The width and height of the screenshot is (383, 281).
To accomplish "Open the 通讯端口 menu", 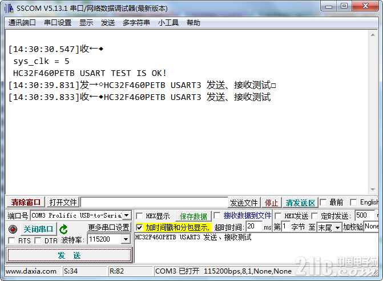I will pos(22,23).
